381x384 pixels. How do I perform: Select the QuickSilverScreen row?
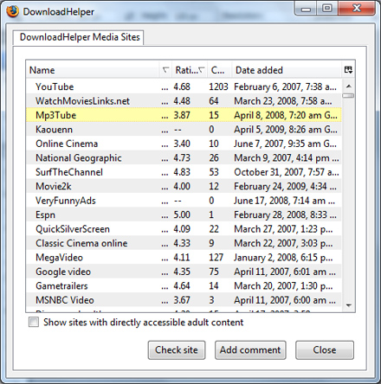(184, 229)
